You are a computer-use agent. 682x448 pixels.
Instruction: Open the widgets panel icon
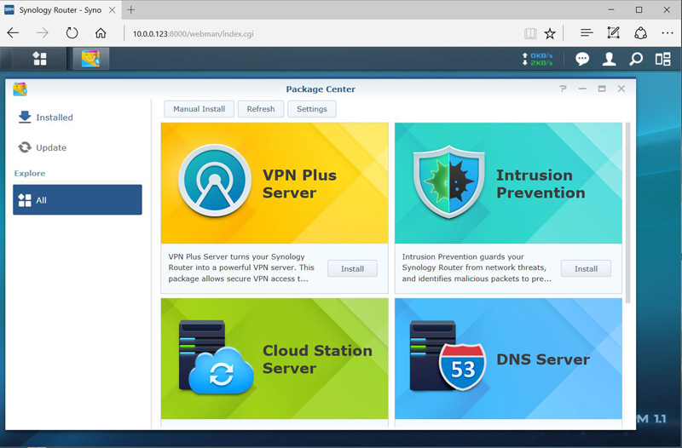(x=662, y=59)
